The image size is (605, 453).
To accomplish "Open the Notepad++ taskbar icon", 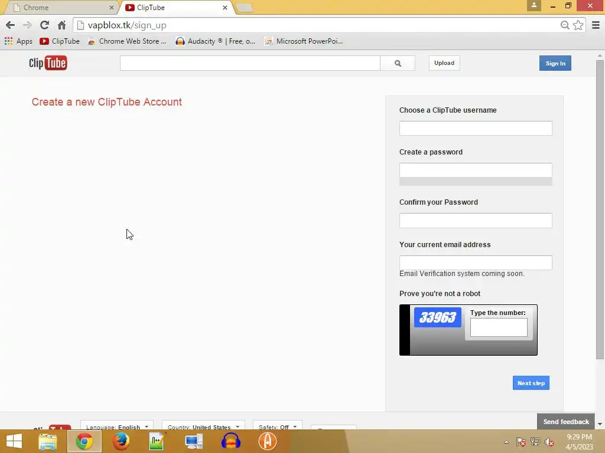I will coord(157,441).
